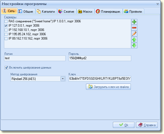164x134 pixels.
Task: Move the server down with the green down arrow
Action: point(134,45)
